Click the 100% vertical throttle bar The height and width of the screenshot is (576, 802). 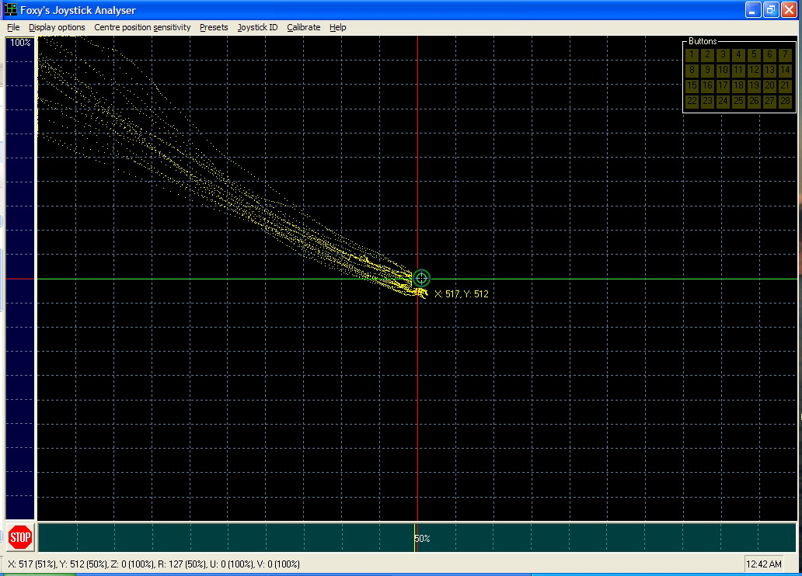20,278
